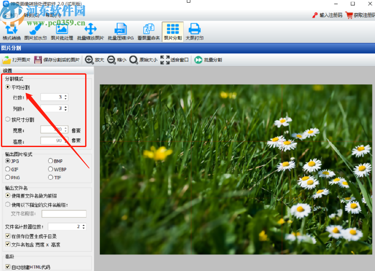Click 适合窗口 fit to window icon
The height and width of the screenshot is (271, 375).
click(x=165, y=60)
